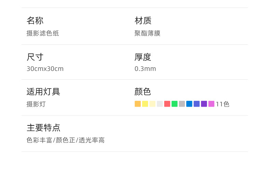This screenshot has height=190, width=270.
Task: Select the bright yellow color swatch
Action: (145, 104)
